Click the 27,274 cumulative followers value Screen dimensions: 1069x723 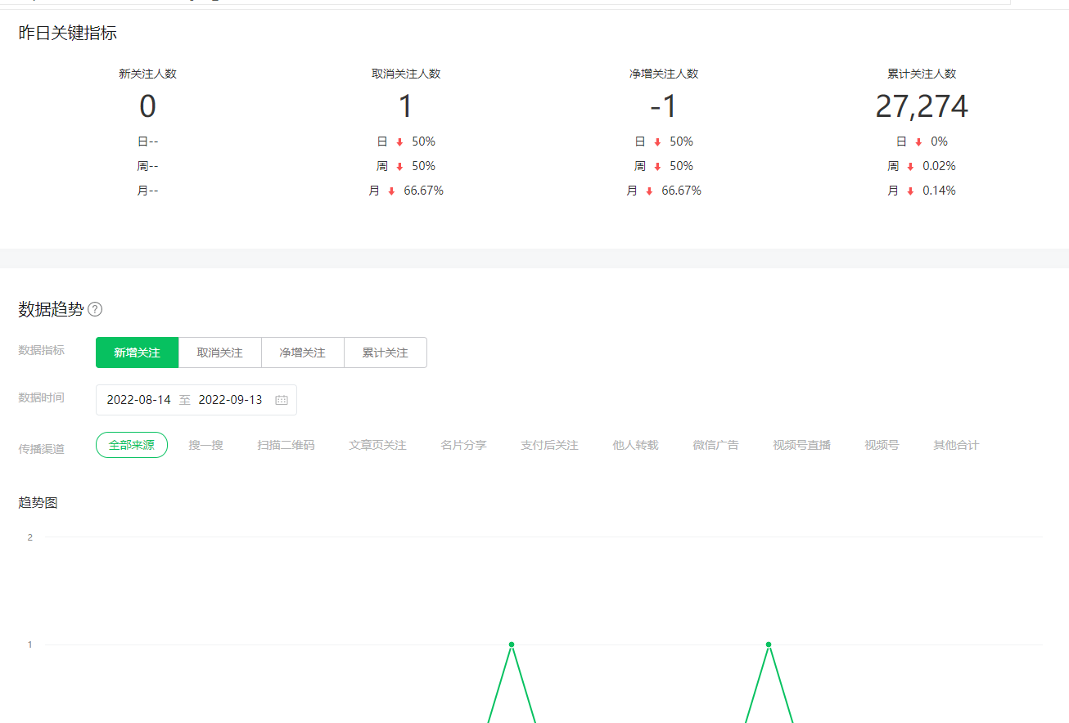pos(922,107)
